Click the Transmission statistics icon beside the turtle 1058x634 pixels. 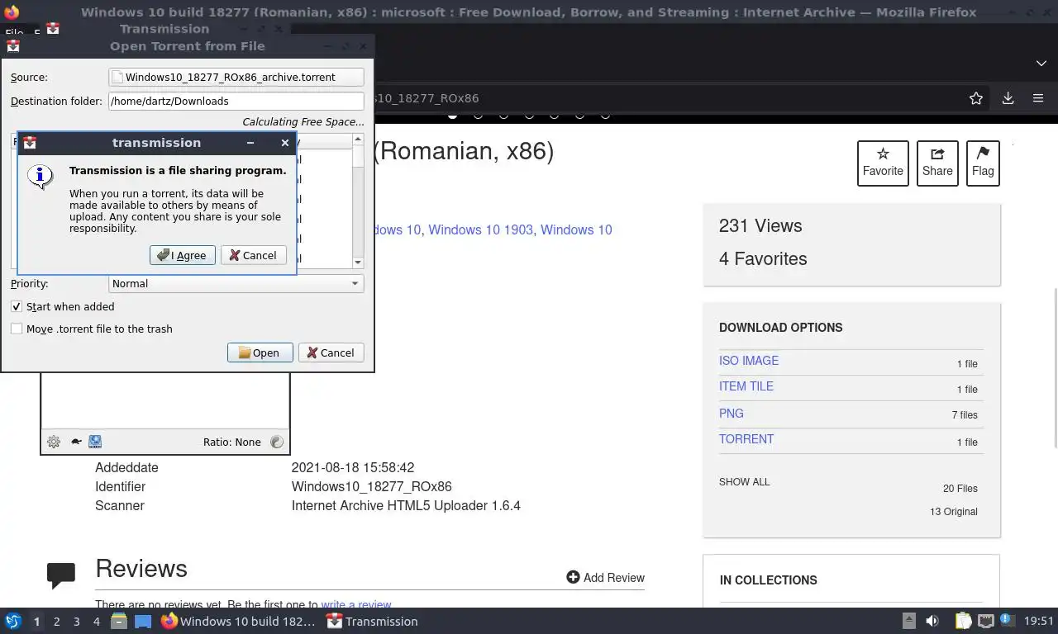coord(95,442)
